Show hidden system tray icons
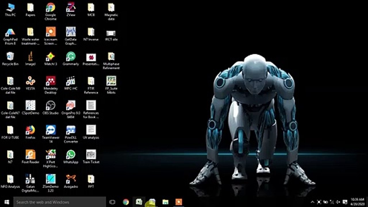368x207 pixels. pyautogui.click(x=313, y=202)
